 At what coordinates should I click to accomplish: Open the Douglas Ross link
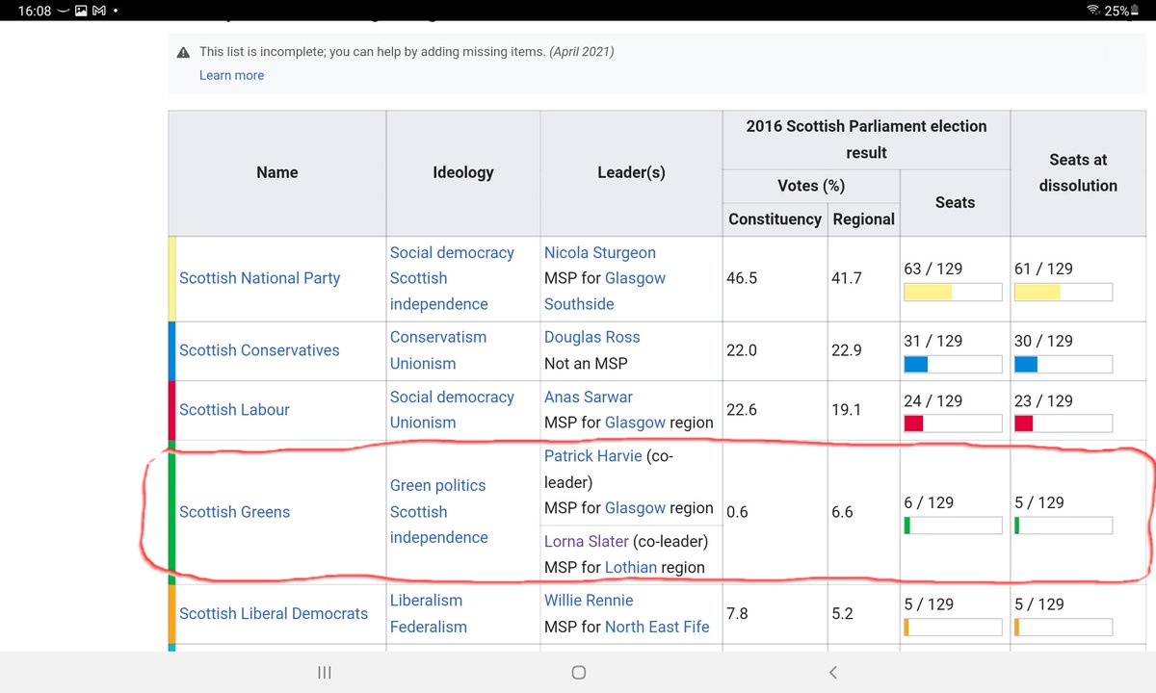(x=592, y=337)
